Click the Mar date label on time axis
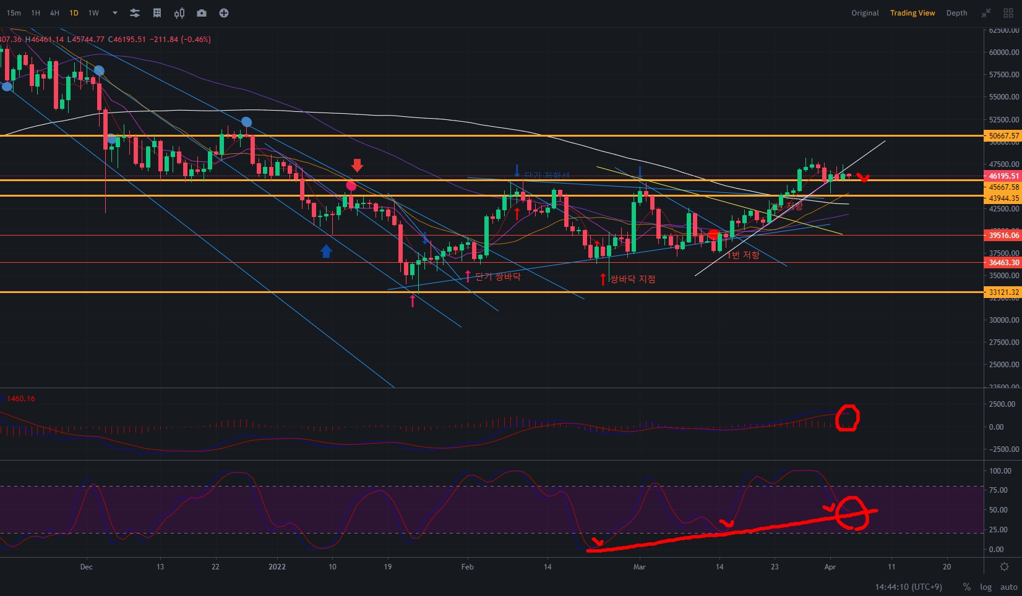Viewport: 1022px width, 596px height. point(639,567)
